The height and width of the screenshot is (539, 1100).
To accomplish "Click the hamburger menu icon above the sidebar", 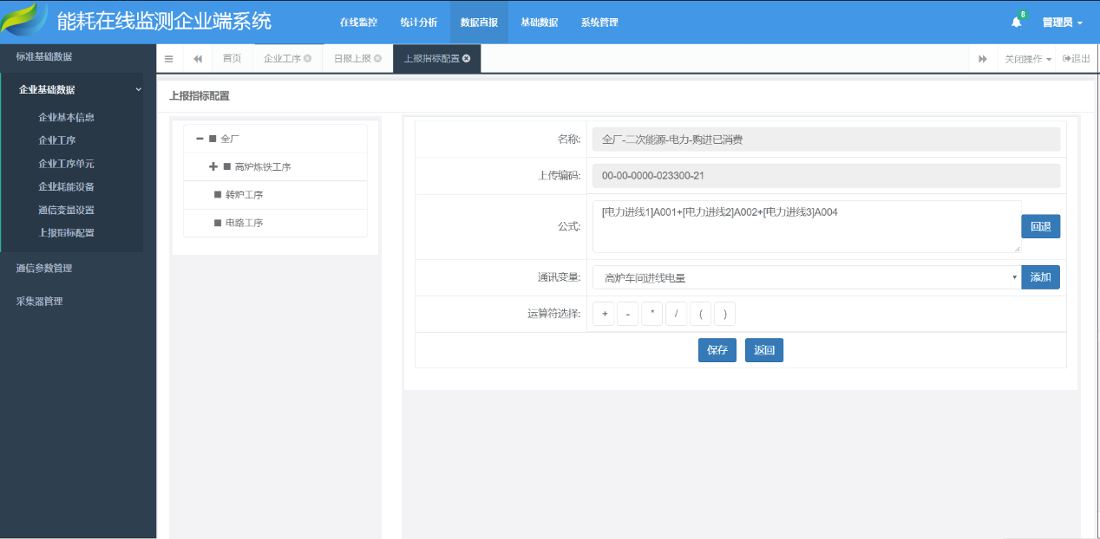I will [x=168, y=59].
